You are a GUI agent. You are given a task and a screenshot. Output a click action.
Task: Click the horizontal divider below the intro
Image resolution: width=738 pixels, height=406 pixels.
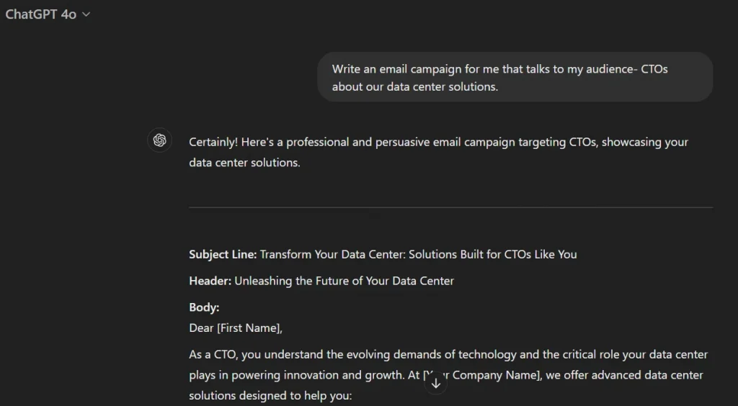click(x=450, y=208)
